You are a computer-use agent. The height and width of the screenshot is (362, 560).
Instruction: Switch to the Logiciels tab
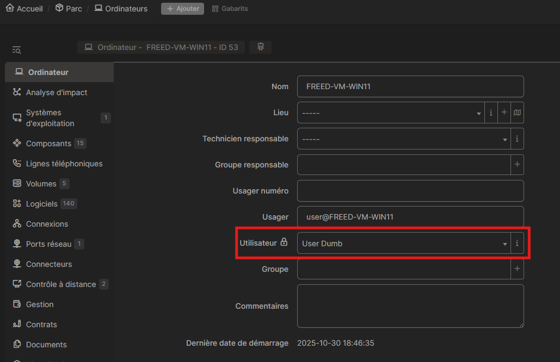[x=41, y=204]
